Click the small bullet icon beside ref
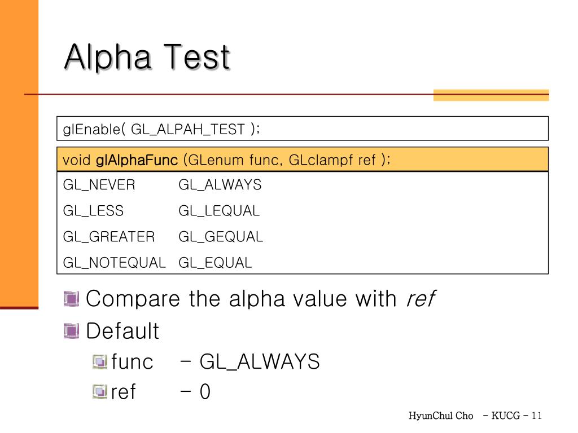Screen dimensions: 578x433 [99, 392]
